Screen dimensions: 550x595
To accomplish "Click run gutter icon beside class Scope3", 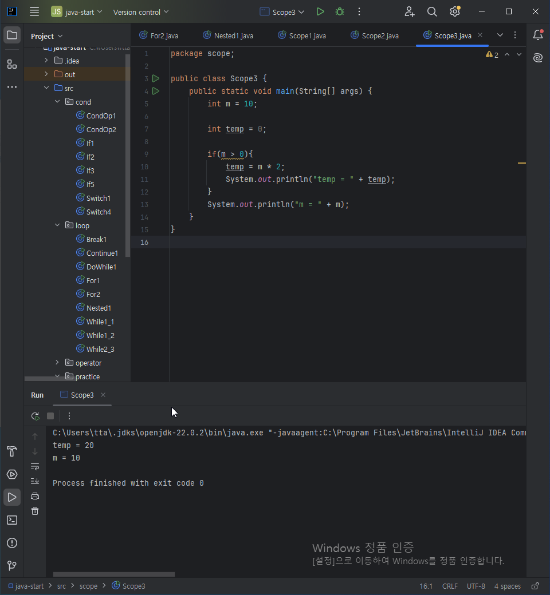I will 156,78.
